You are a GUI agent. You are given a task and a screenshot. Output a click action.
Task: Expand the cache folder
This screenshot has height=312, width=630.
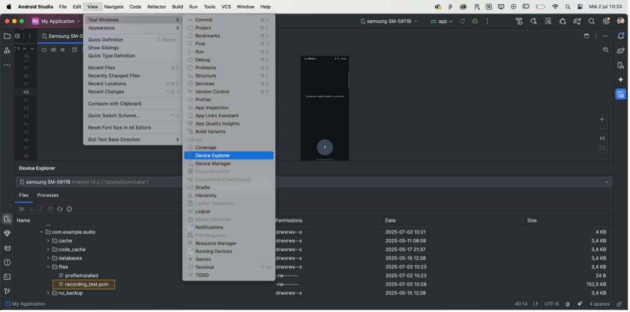click(x=48, y=241)
